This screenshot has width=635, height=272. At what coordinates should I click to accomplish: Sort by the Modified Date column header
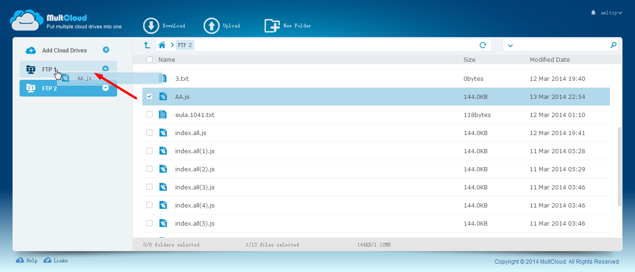point(550,59)
